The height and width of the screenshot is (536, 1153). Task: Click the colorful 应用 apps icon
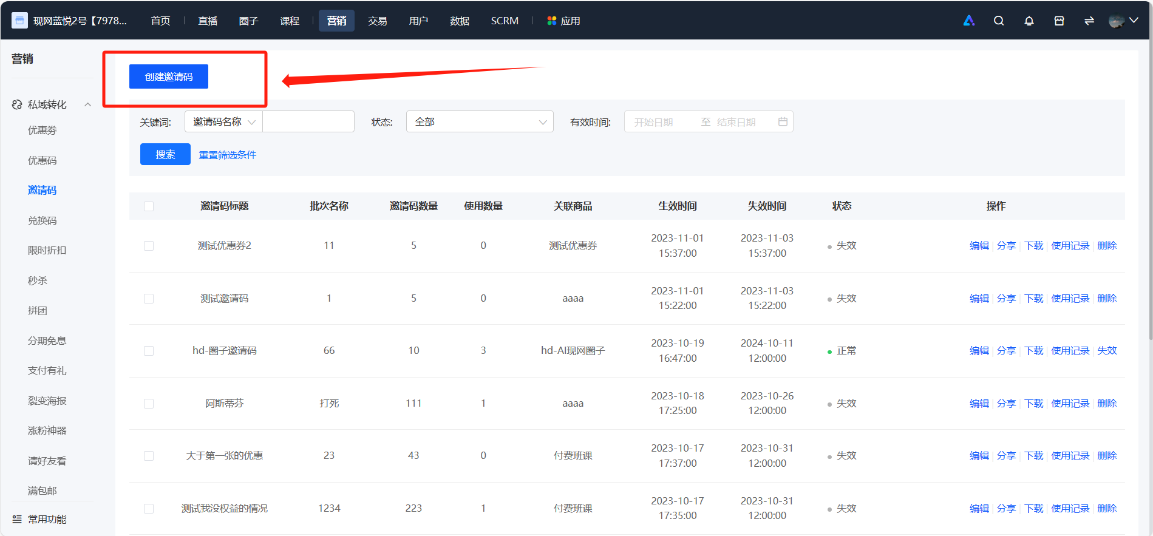tap(551, 21)
